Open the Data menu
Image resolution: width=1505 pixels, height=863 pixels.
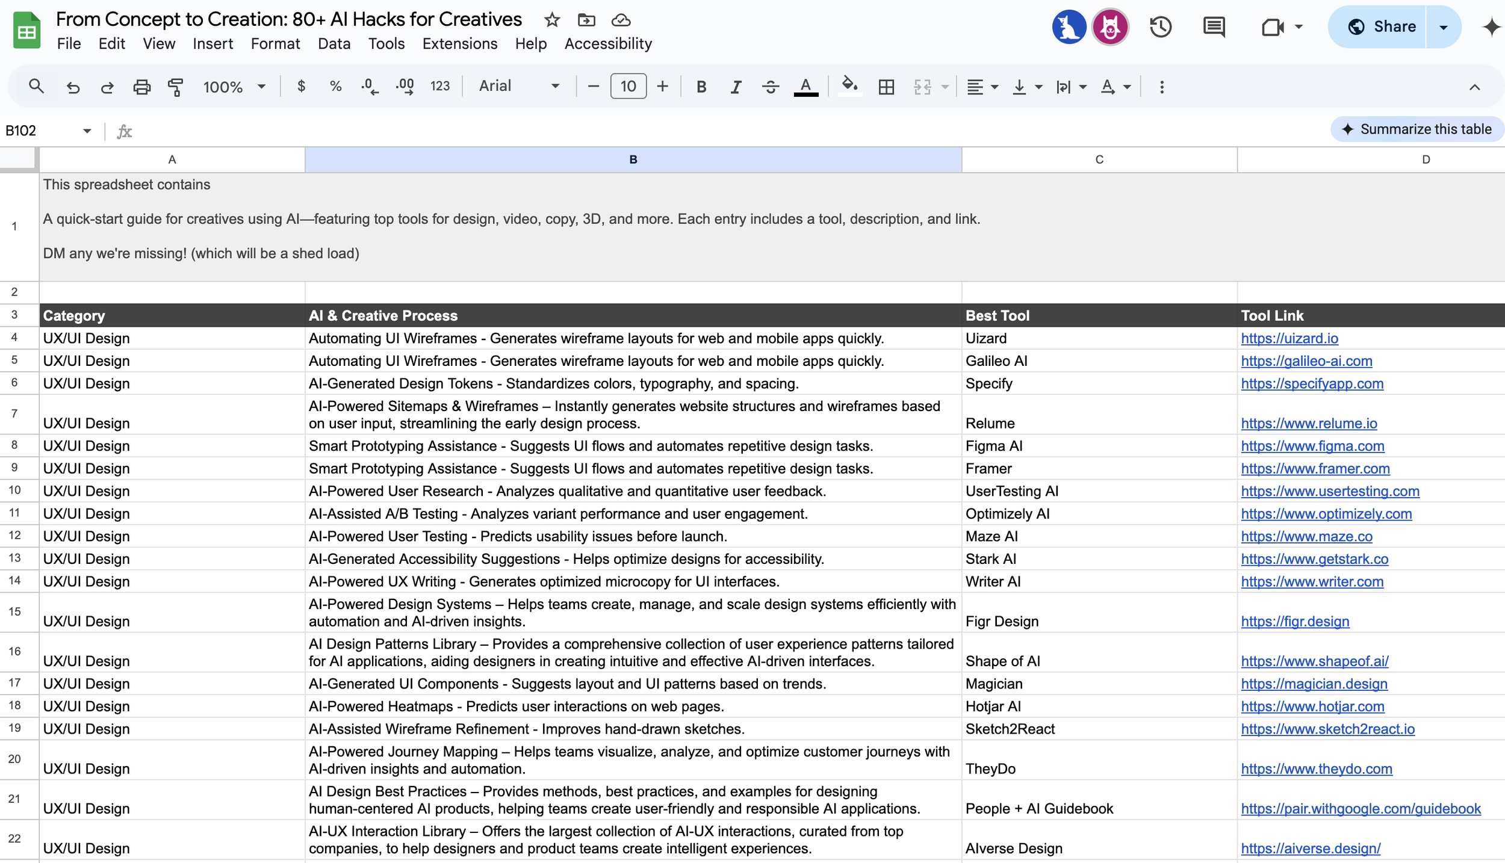click(334, 43)
